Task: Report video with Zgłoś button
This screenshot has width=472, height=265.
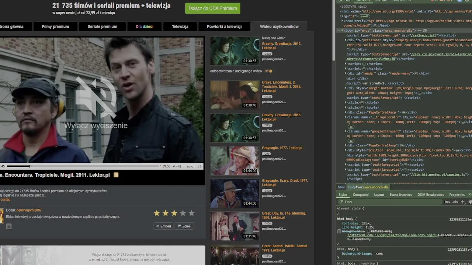Action: [x=184, y=226]
